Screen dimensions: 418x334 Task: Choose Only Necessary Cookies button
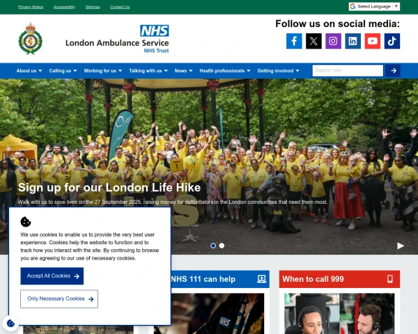coord(59,299)
